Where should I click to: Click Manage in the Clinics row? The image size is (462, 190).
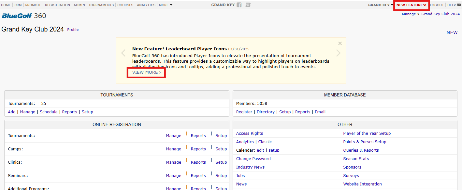[173, 162]
